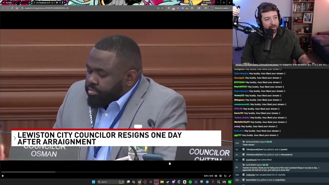This screenshot has height=185, width=329.
Task: Open Task View on the taskbar
Action: coord(128,182)
